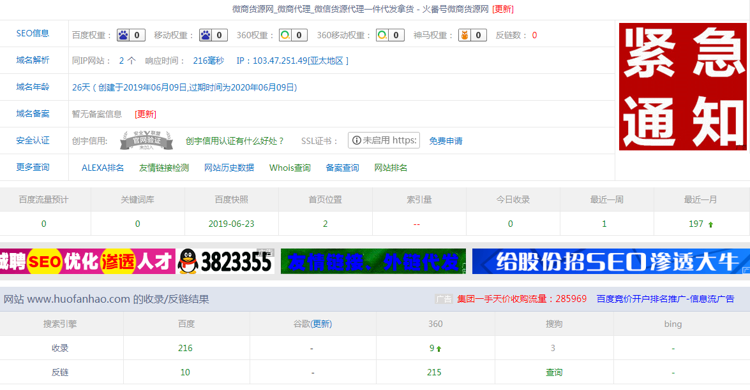Image resolution: width=750 pixels, height=390 pixels.
Task: Click the 紧急通知 red banner image
Action: 682,87
